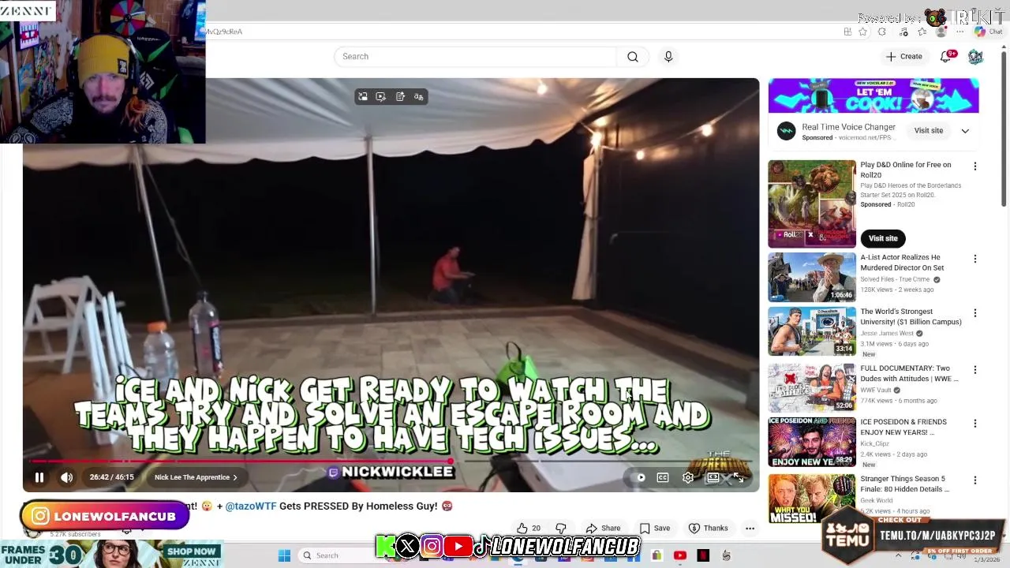Open the browser media control icon
Viewport: 1010px width, 568px height.
[903, 32]
